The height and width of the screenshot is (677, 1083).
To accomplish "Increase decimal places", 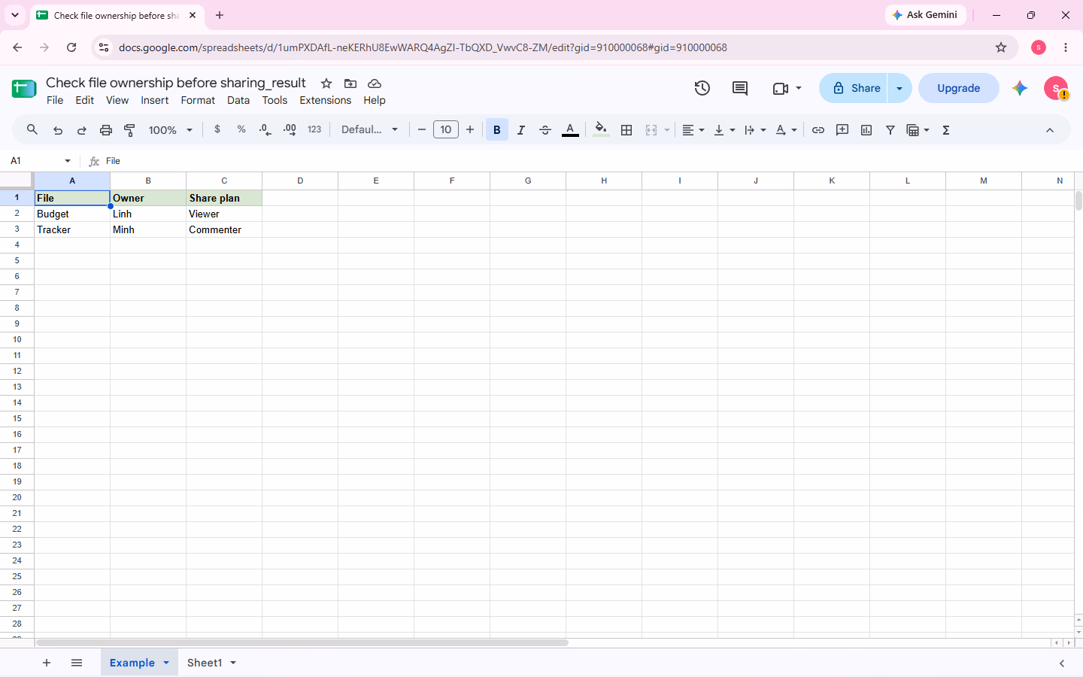I will click(x=290, y=130).
